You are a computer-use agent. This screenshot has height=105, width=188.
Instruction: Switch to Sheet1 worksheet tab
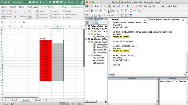click(x=14, y=100)
